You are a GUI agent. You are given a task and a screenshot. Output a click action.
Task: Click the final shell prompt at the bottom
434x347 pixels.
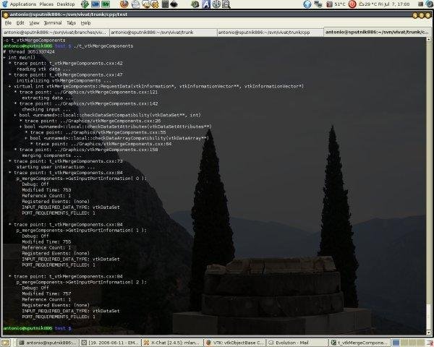click(x=38, y=328)
